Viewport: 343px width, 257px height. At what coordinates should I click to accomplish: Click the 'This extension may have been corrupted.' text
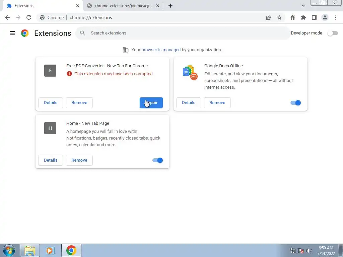(x=114, y=74)
